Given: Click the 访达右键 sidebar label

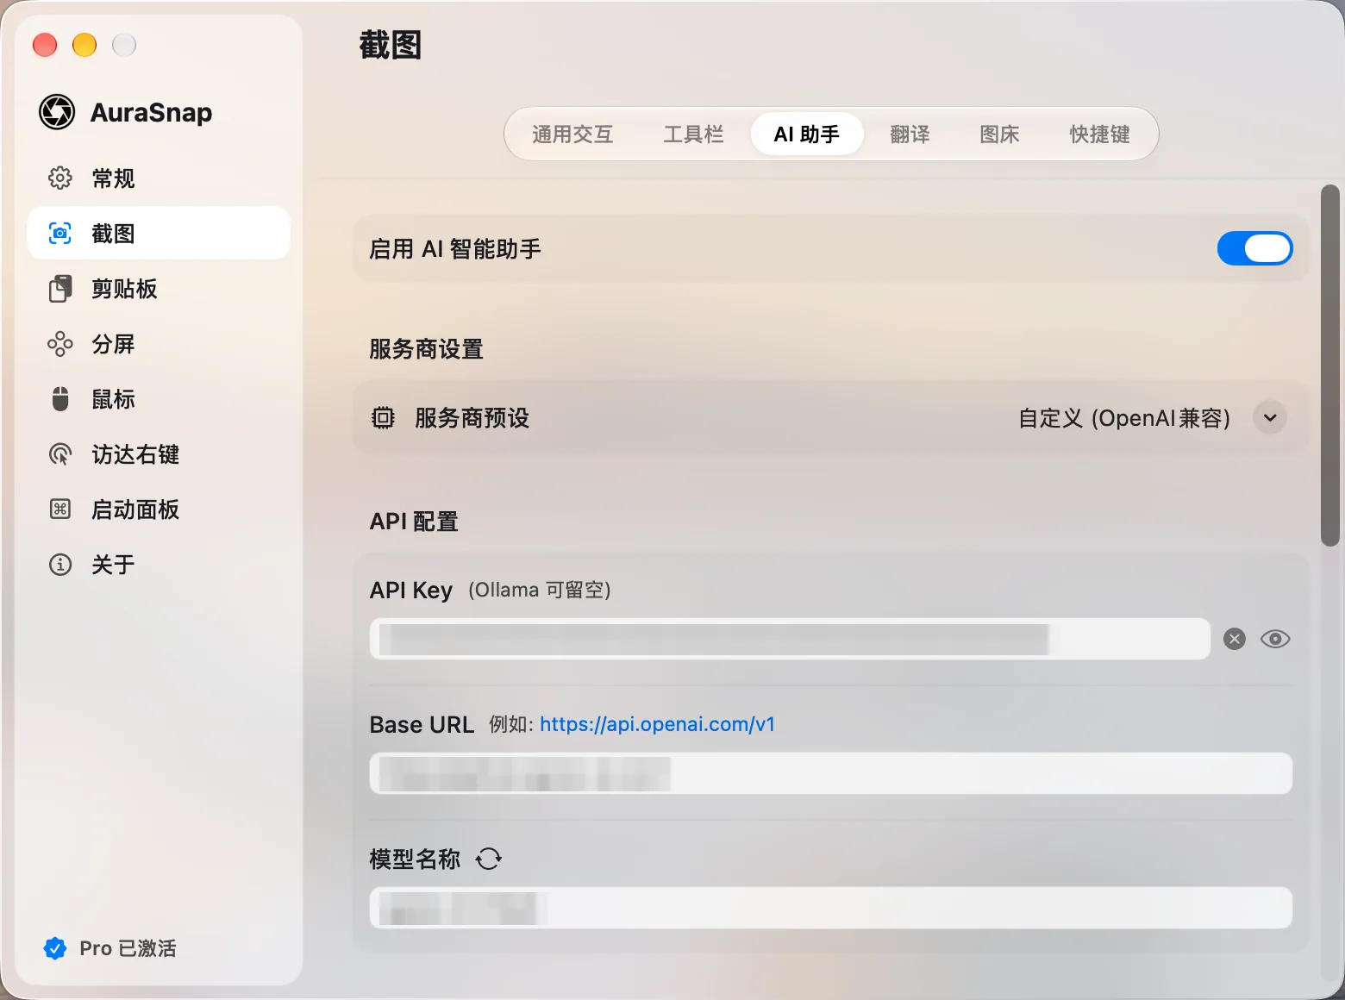Looking at the screenshot, I should coord(135,454).
